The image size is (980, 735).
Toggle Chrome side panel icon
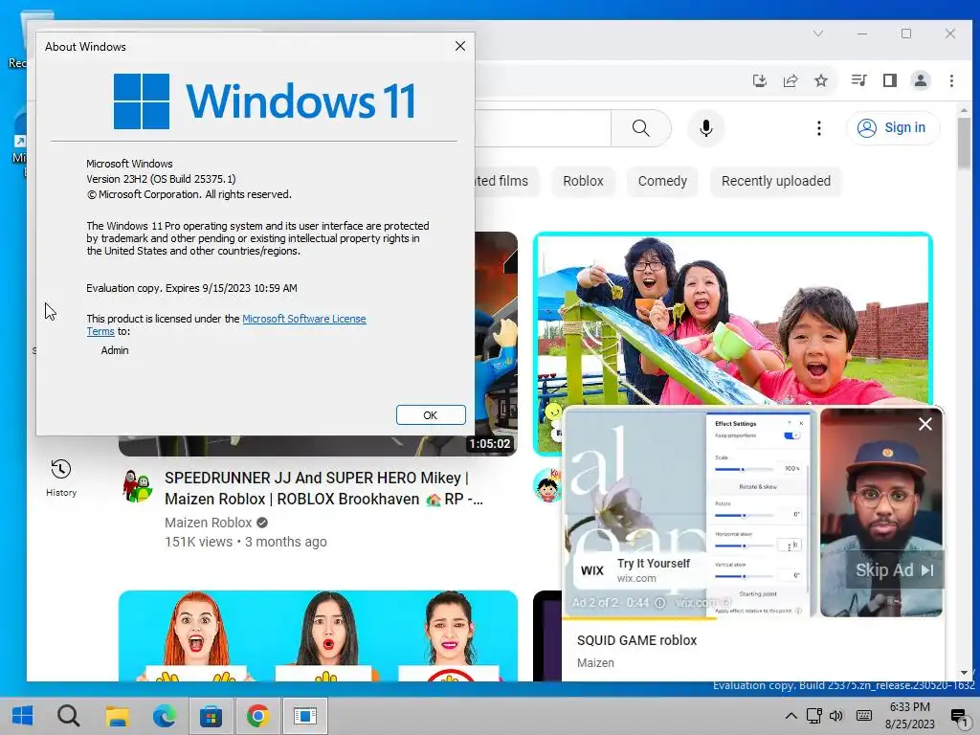[889, 80]
